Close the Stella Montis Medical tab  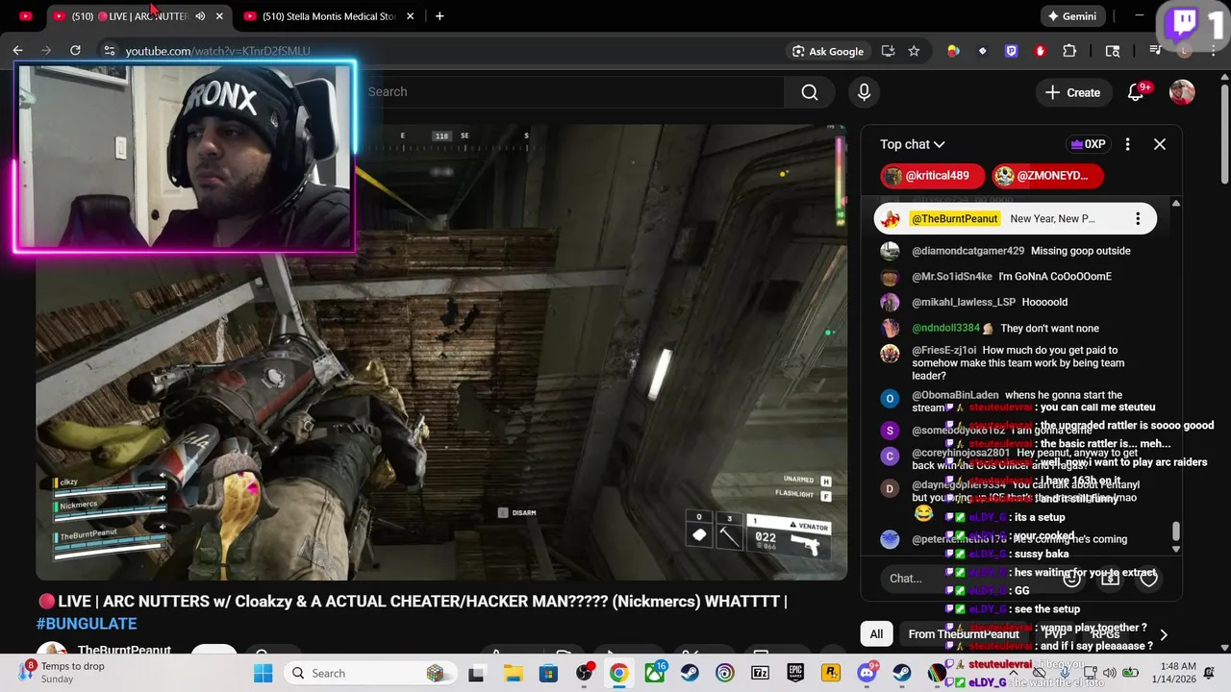pos(411,16)
